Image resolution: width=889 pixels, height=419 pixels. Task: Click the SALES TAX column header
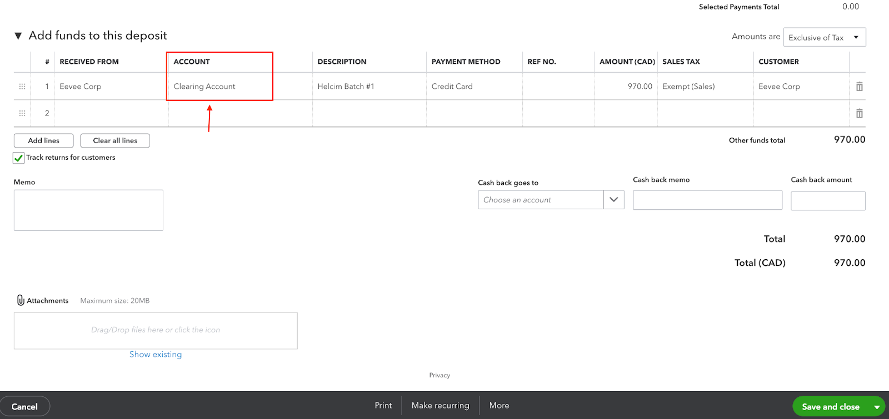(x=681, y=62)
